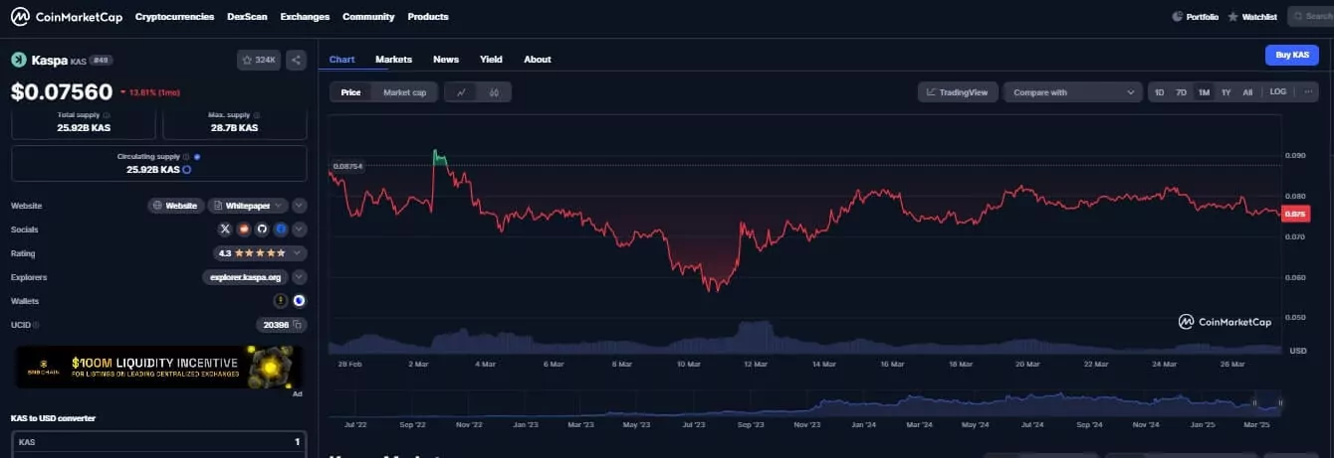Click the Kaspa coin logo icon

coord(17,60)
